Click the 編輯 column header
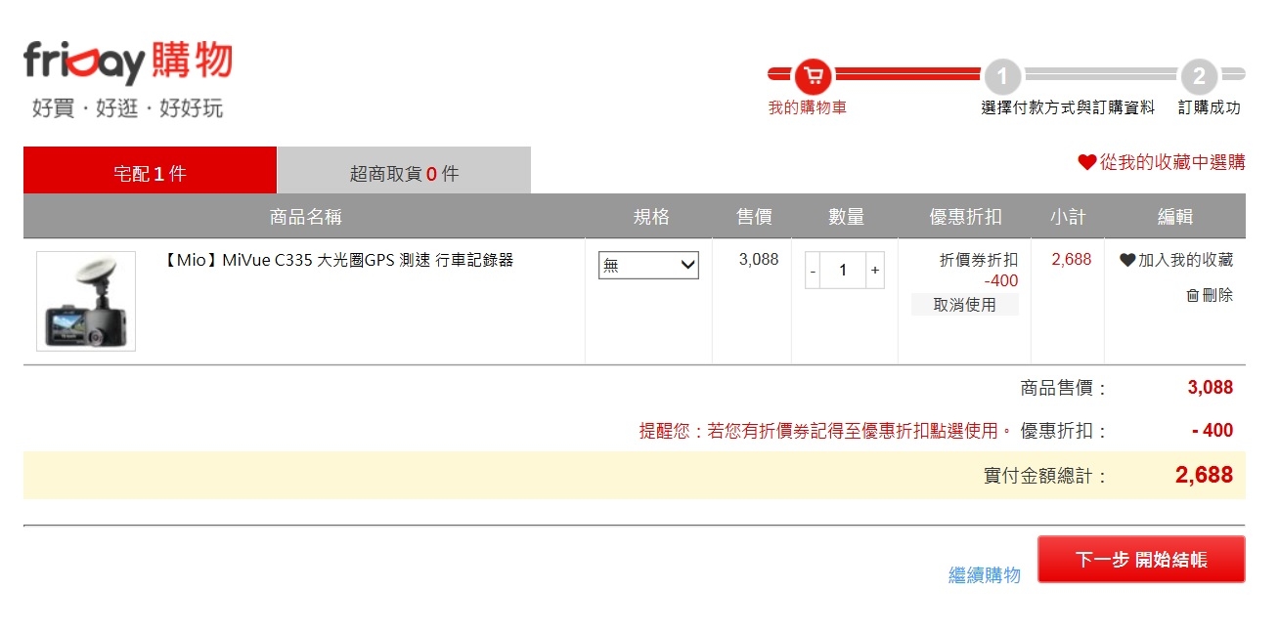Screen dimensions: 1279x634 pos(1174,217)
